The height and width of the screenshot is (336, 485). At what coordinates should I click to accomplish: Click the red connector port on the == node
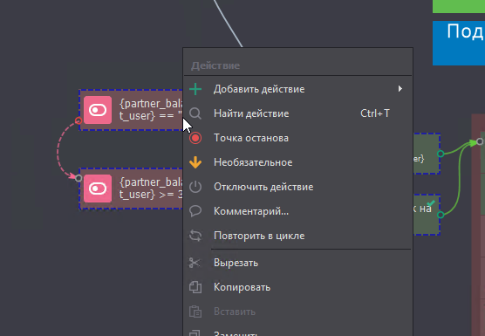[x=79, y=120]
